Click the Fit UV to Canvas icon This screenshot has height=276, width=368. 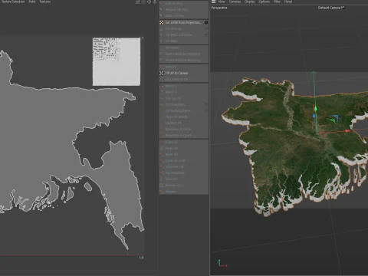pos(161,73)
